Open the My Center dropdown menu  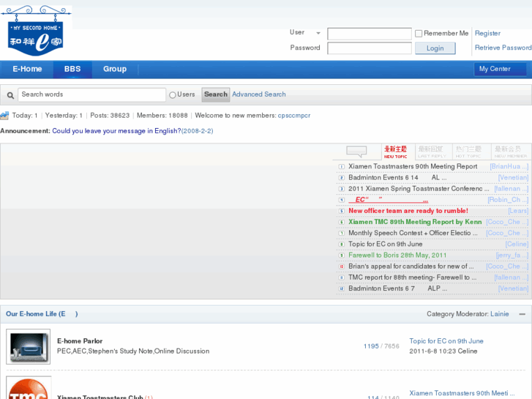click(500, 69)
